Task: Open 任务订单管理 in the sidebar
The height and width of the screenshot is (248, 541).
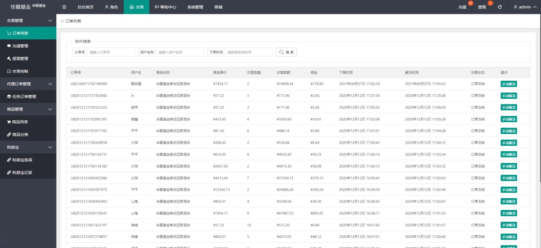Action: [x=28, y=96]
